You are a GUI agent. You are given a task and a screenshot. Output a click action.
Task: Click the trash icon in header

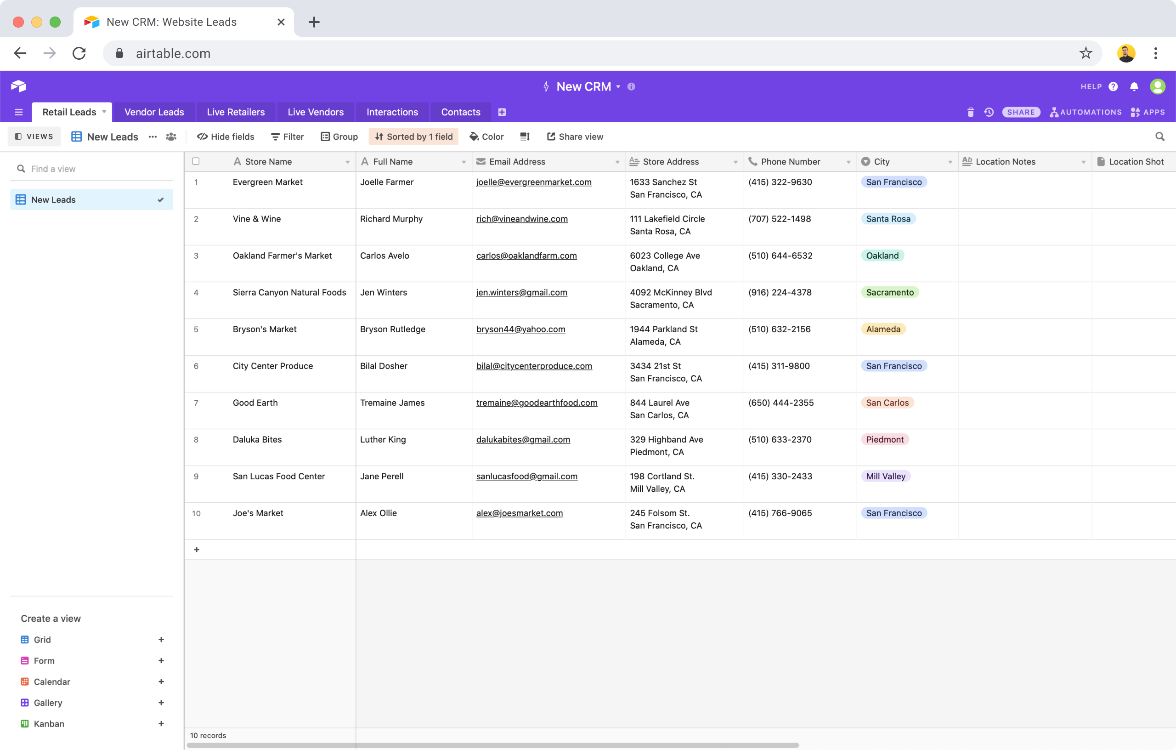pyautogui.click(x=970, y=113)
